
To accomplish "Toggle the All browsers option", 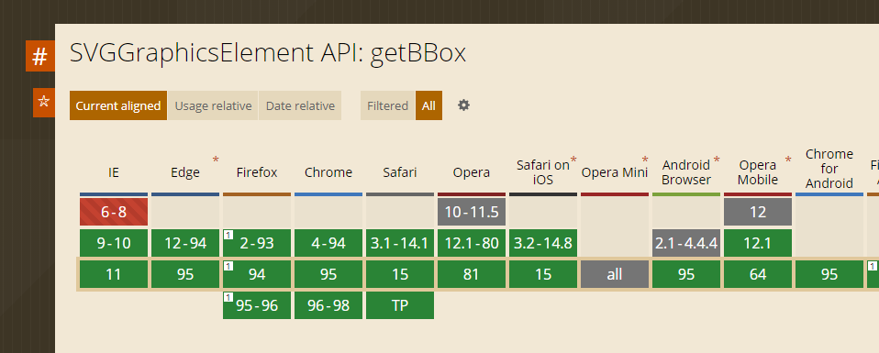I will click(x=428, y=105).
